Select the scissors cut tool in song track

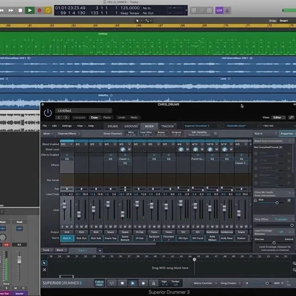coord(44,270)
